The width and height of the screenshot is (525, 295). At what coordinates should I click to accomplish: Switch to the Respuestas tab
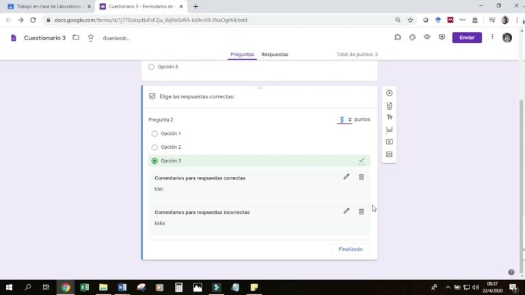coord(275,54)
